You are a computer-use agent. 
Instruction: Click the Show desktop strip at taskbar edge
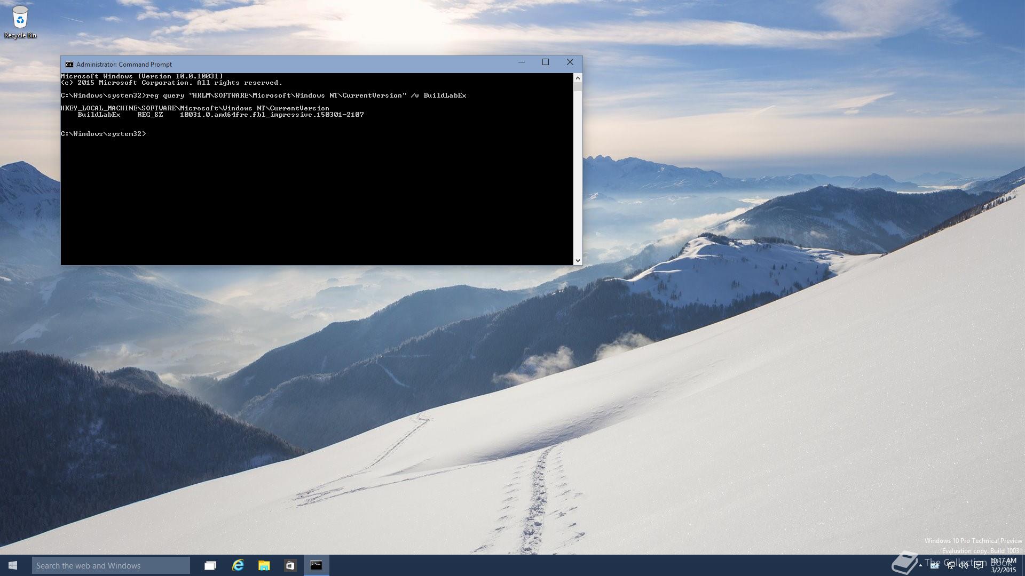(1023, 565)
